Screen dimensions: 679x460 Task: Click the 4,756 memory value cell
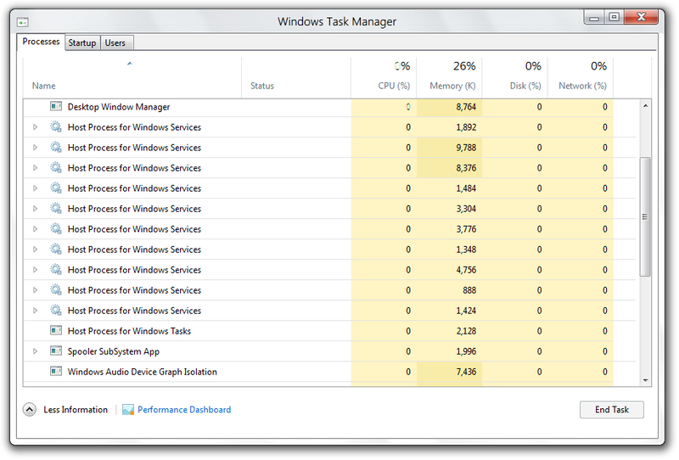click(x=449, y=269)
